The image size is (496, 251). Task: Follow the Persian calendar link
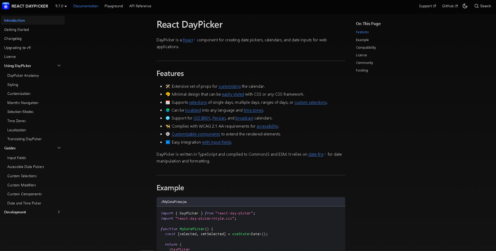(x=219, y=118)
